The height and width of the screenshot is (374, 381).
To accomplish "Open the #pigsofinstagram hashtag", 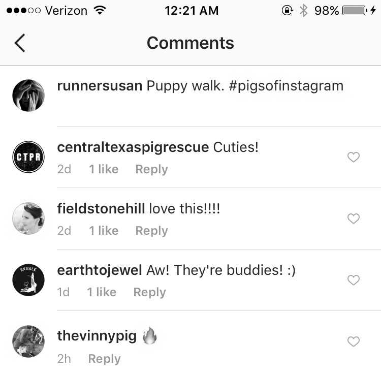I will pyautogui.click(x=286, y=86).
